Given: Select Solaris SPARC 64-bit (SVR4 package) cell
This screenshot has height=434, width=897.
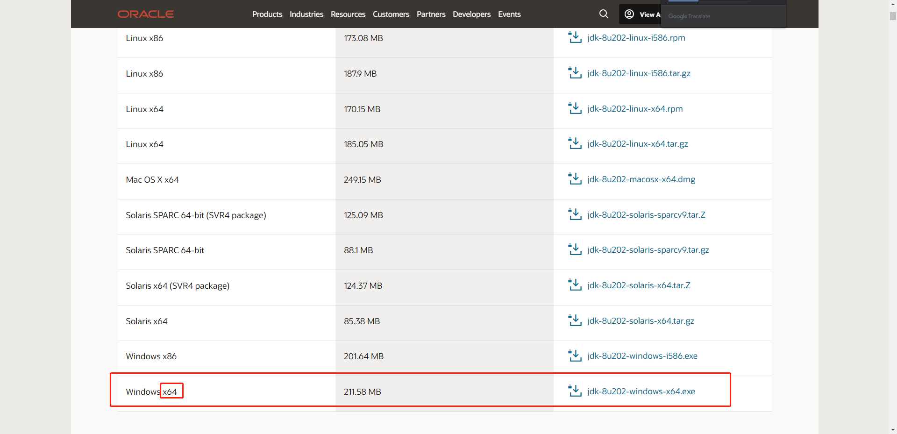Looking at the screenshot, I should (227, 217).
